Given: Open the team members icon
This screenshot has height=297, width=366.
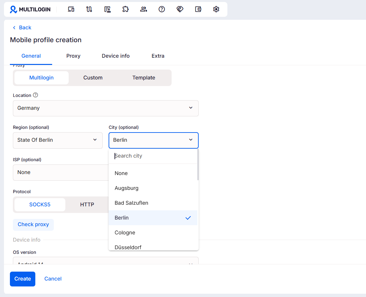Looking at the screenshot, I should coord(144,9).
